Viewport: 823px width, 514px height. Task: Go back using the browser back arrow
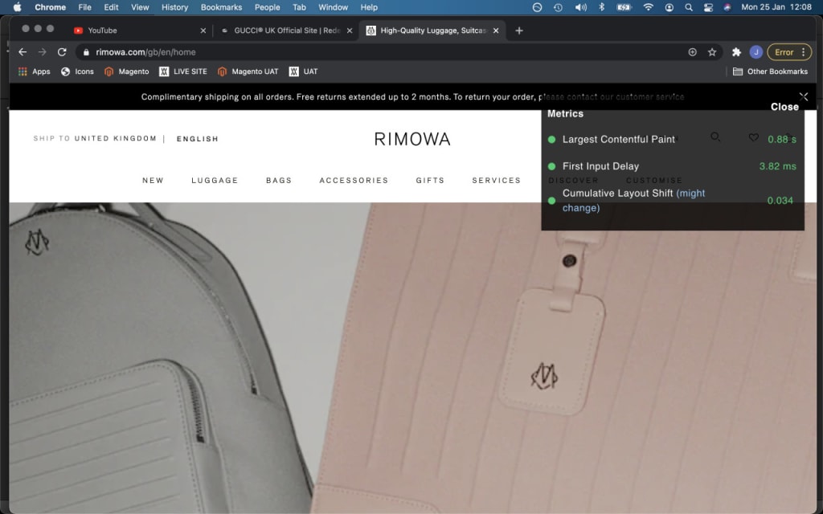tap(23, 52)
